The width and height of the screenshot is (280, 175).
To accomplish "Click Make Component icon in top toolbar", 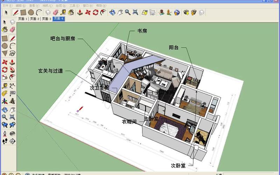I will (48, 13).
